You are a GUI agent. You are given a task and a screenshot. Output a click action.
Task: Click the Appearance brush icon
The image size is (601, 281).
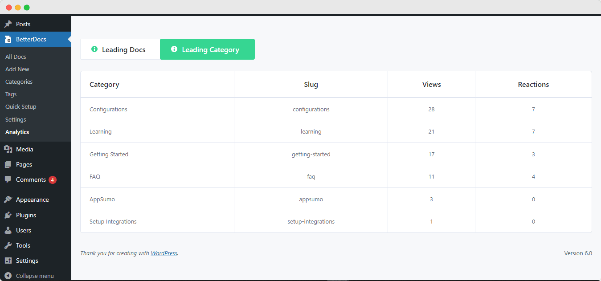coord(7,199)
